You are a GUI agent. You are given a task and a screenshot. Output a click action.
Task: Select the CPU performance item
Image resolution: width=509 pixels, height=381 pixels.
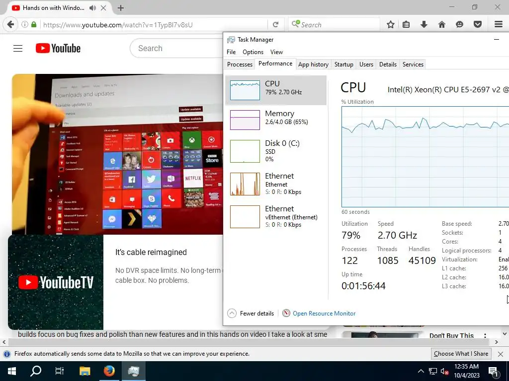(x=275, y=90)
